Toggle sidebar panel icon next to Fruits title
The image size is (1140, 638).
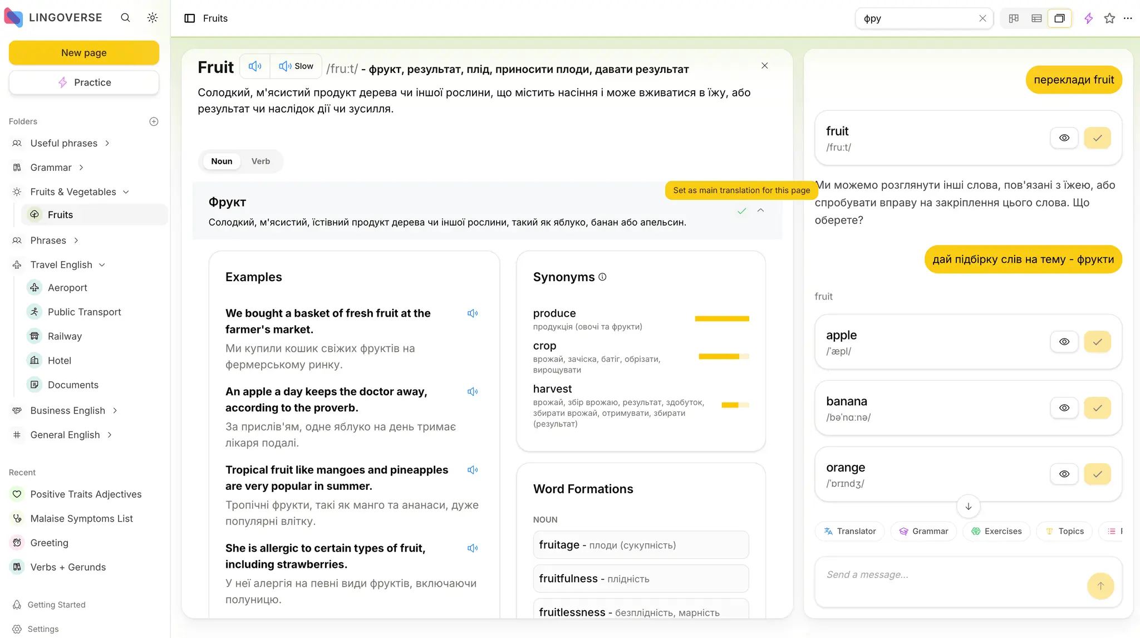pos(190,18)
